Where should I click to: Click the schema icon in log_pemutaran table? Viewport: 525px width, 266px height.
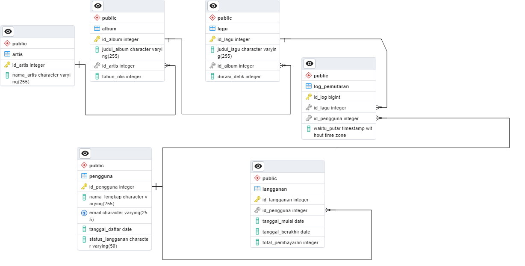(x=309, y=76)
